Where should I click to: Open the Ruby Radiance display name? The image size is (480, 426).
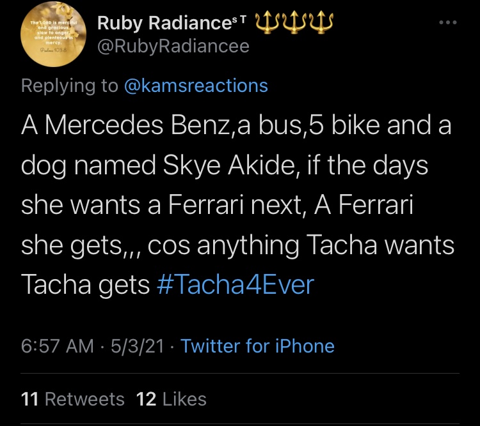coord(164,23)
